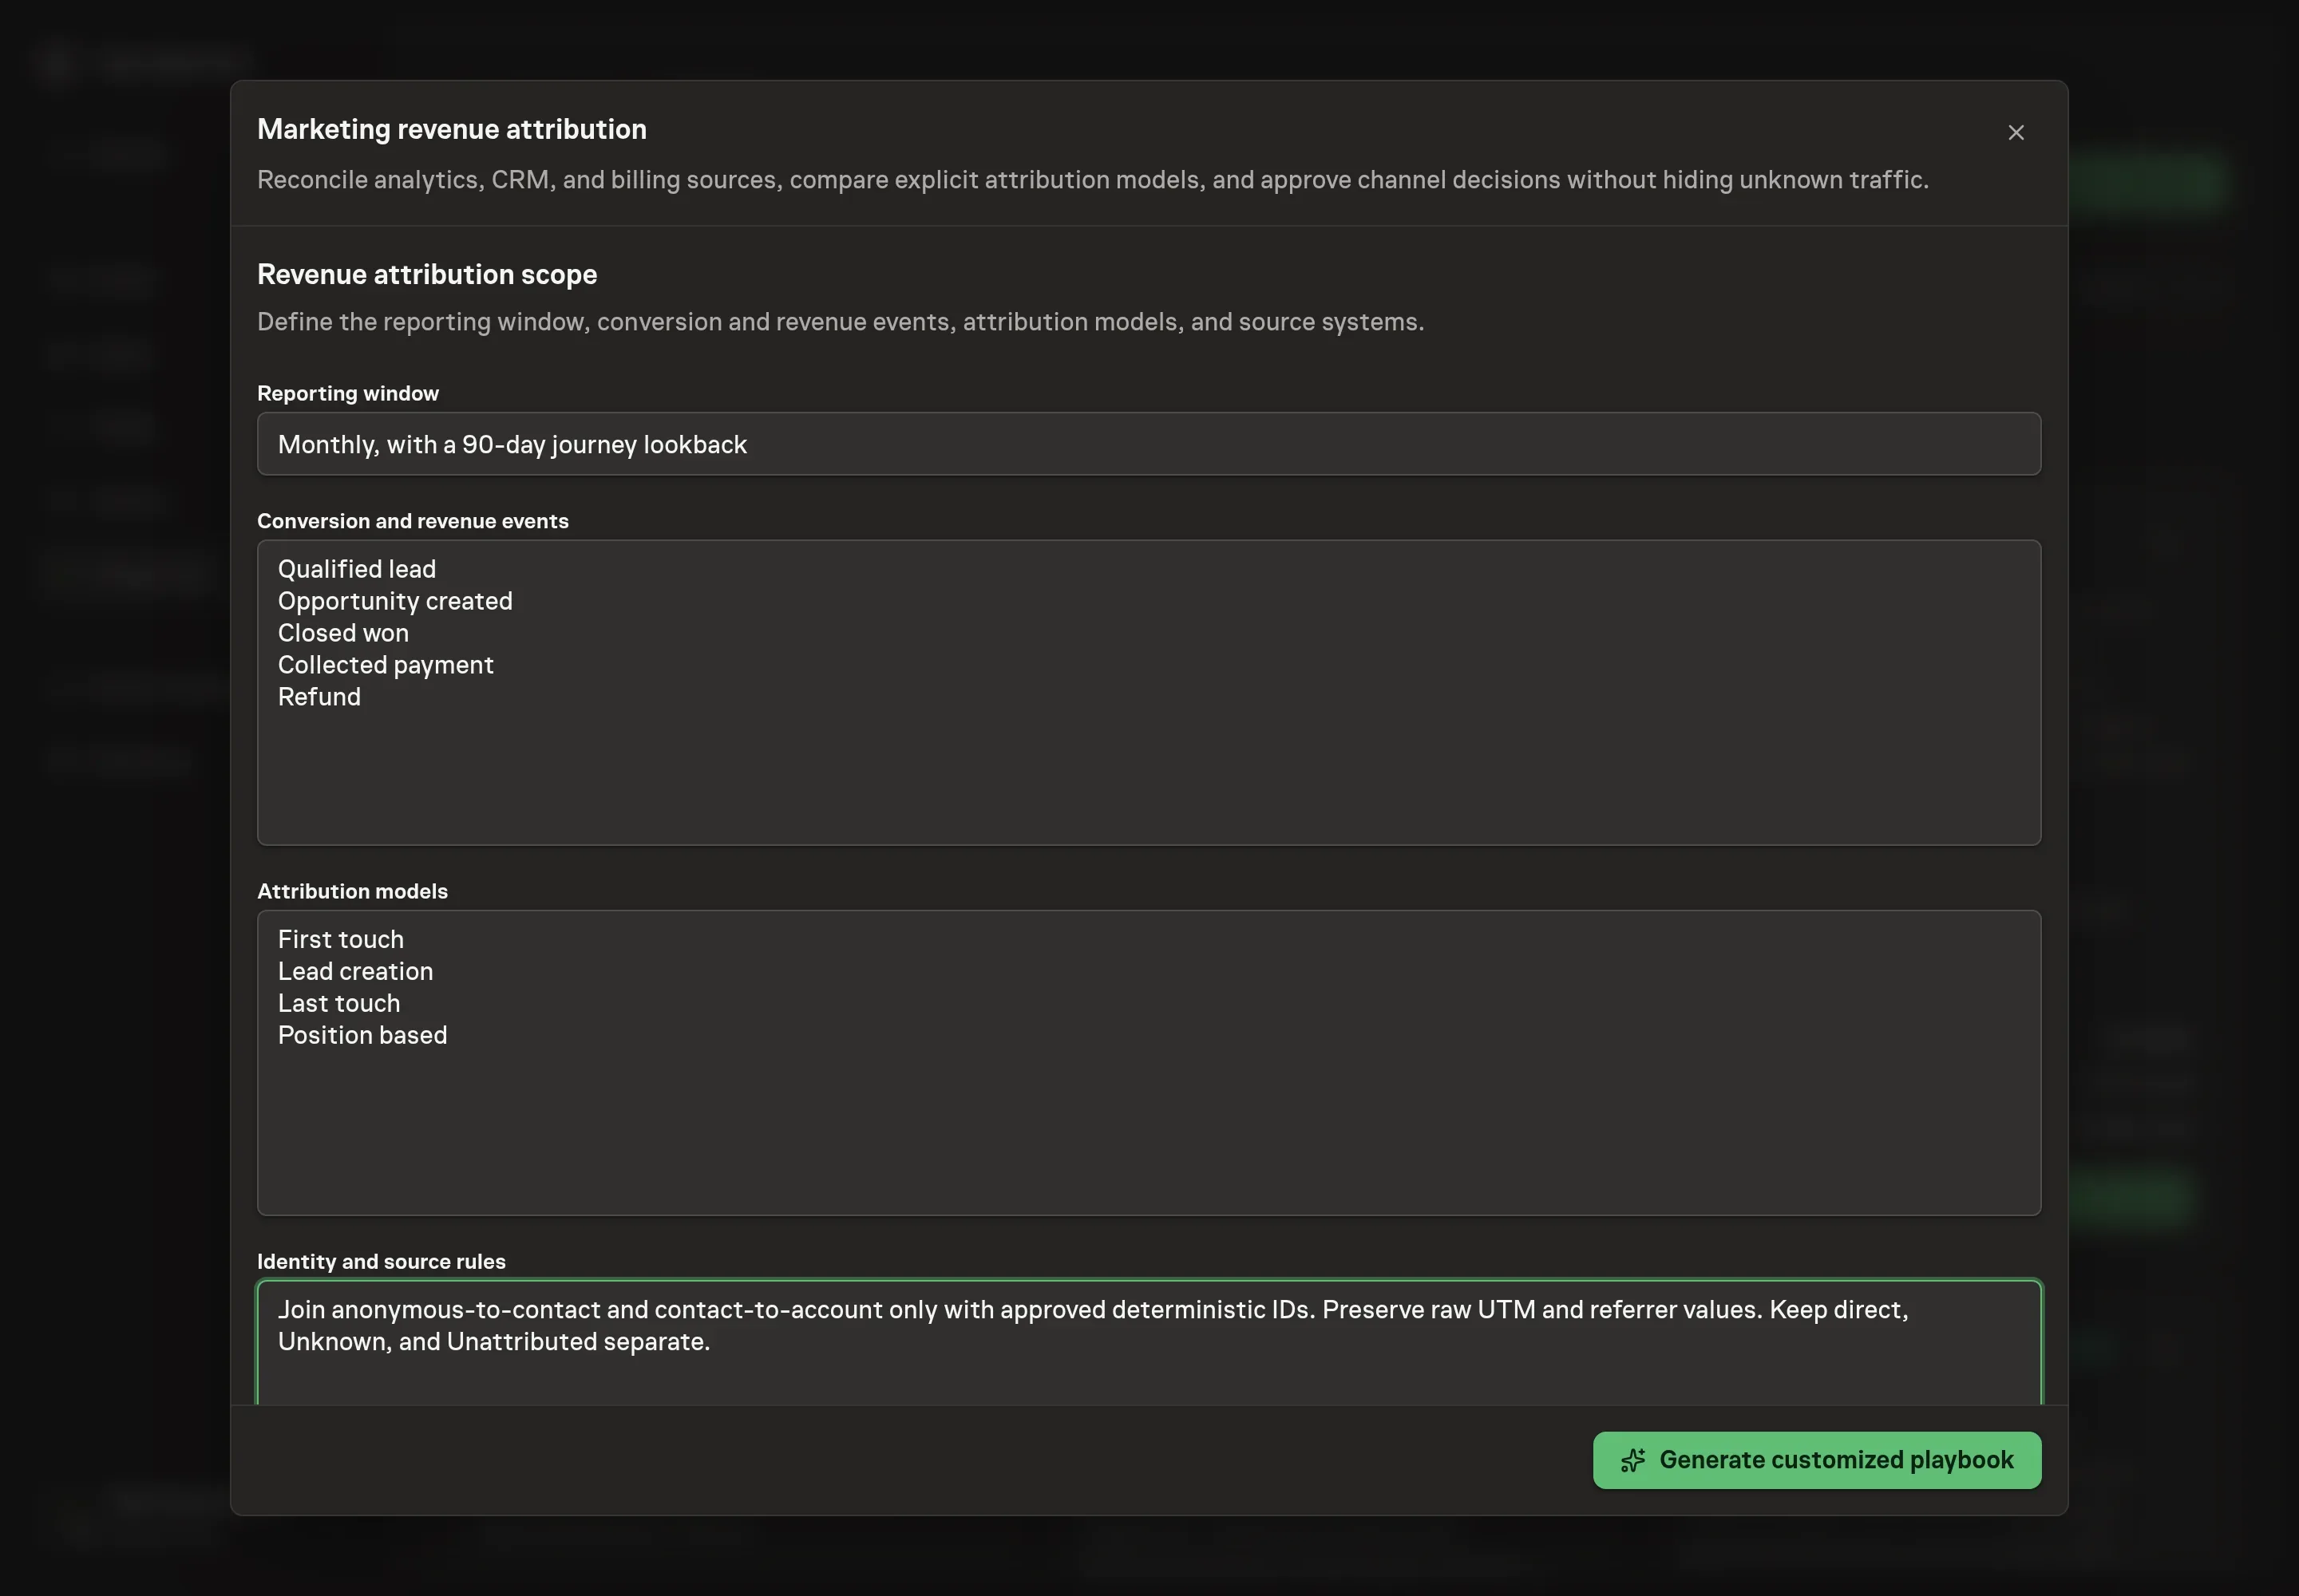This screenshot has width=2299, height=1596.
Task: Click the 'First touch' line
Action: [x=341, y=939]
